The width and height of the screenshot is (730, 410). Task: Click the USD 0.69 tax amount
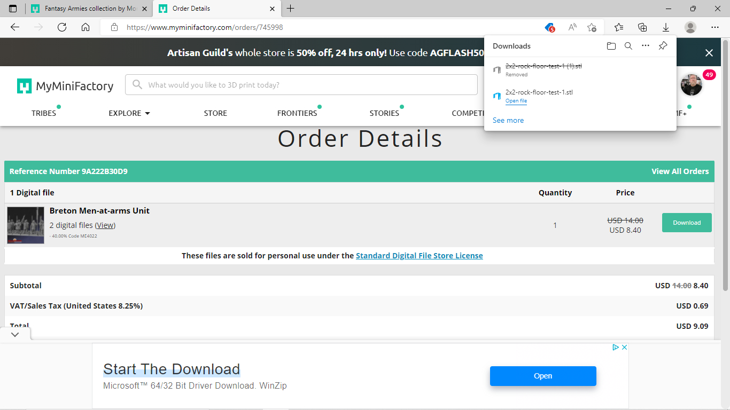pos(692,306)
